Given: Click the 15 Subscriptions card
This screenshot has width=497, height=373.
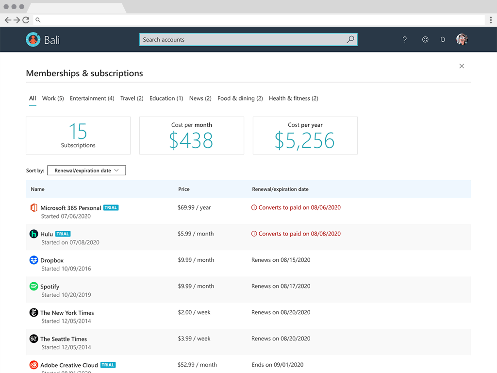Looking at the screenshot, I should click(x=78, y=136).
